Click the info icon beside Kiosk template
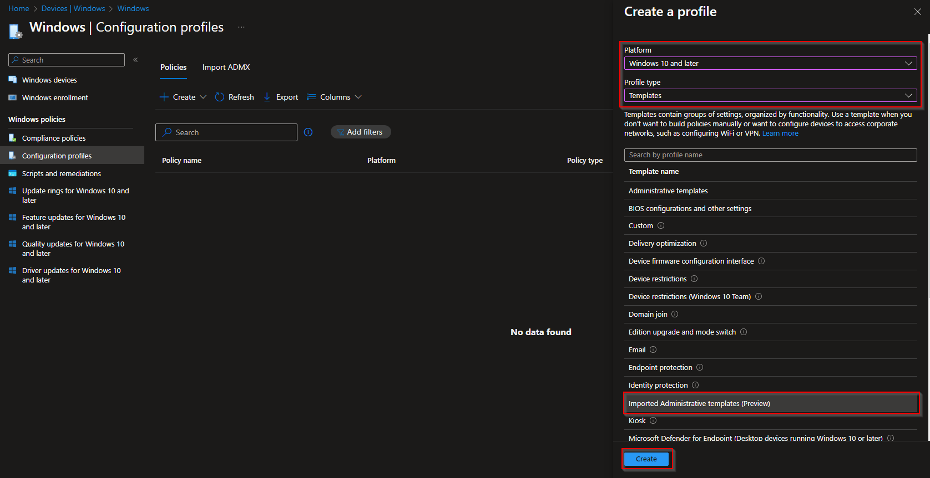 tap(653, 420)
